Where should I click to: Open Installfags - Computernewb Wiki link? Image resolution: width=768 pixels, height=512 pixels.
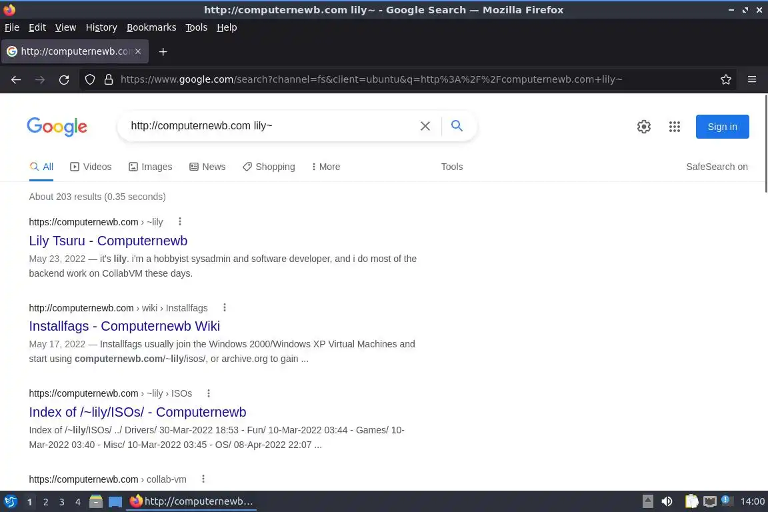tap(125, 326)
